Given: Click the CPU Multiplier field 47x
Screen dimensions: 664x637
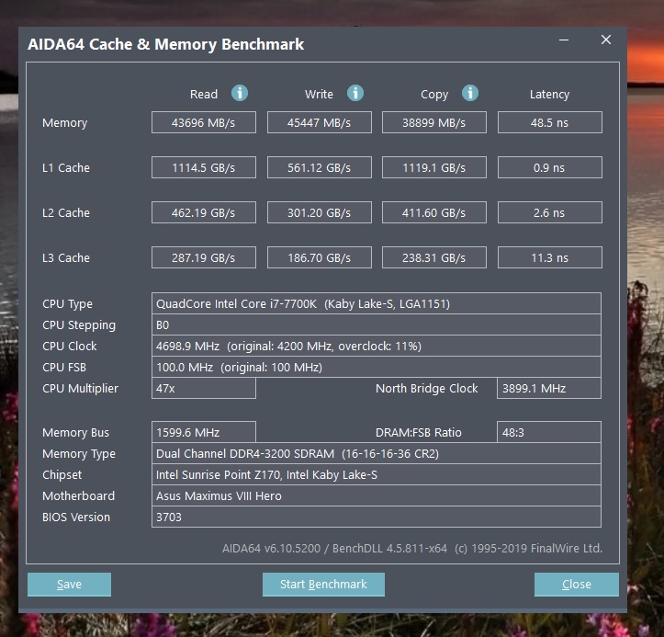Looking at the screenshot, I should click(204, 388).
